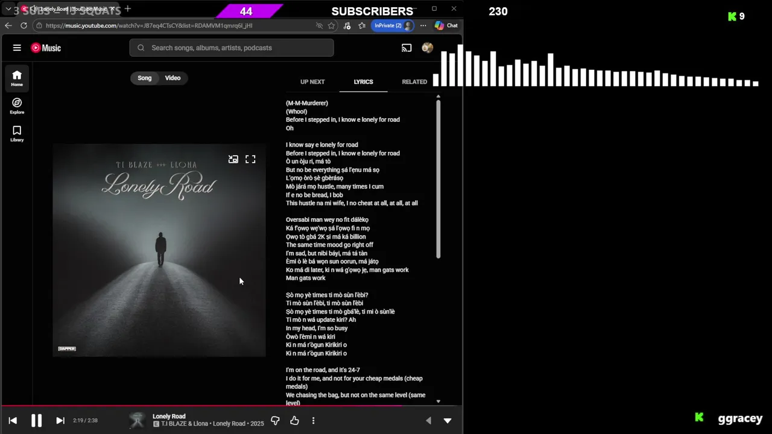Open Library from the sidebar

[17, 134]
